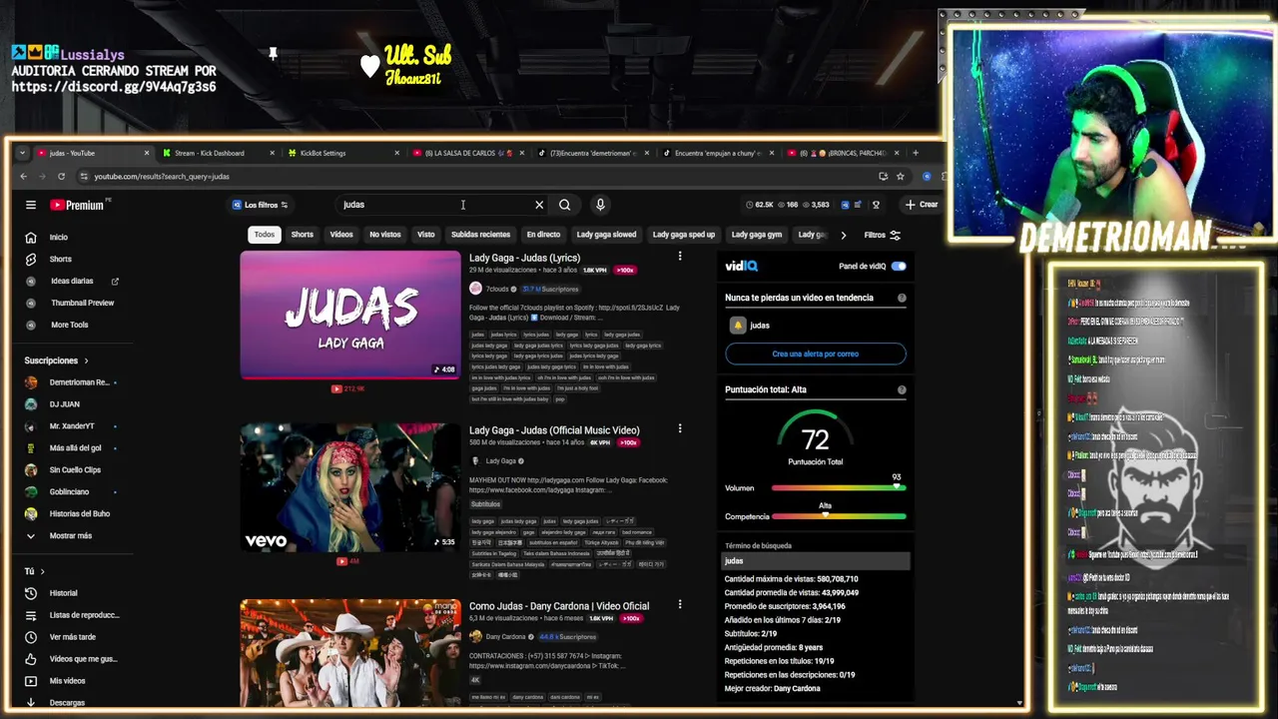Clear the search box with the X
The height and width of the screenshot is (719, 1278).
click(x=539, y=205)
